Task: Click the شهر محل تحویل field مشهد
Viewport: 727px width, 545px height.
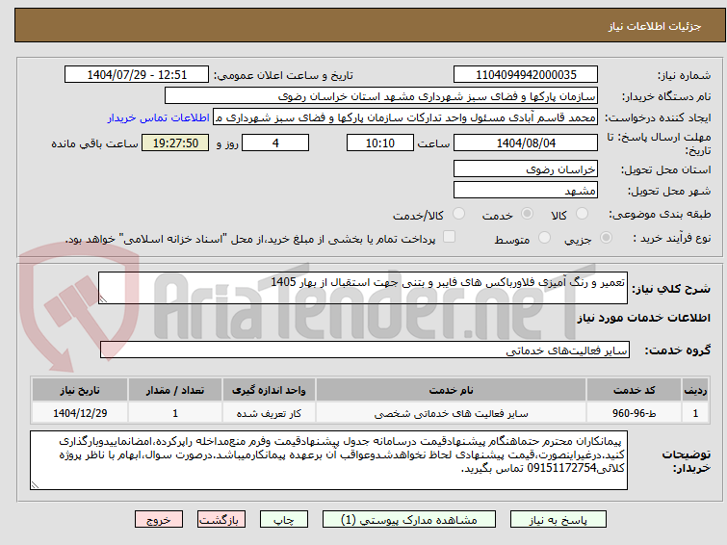Action: (526, 190)
